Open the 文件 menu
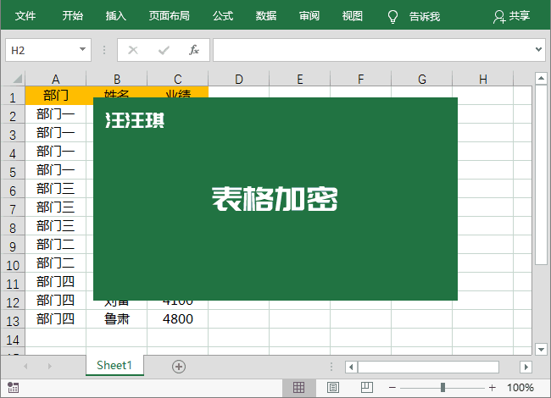551x398 pixels. point(25,16)
